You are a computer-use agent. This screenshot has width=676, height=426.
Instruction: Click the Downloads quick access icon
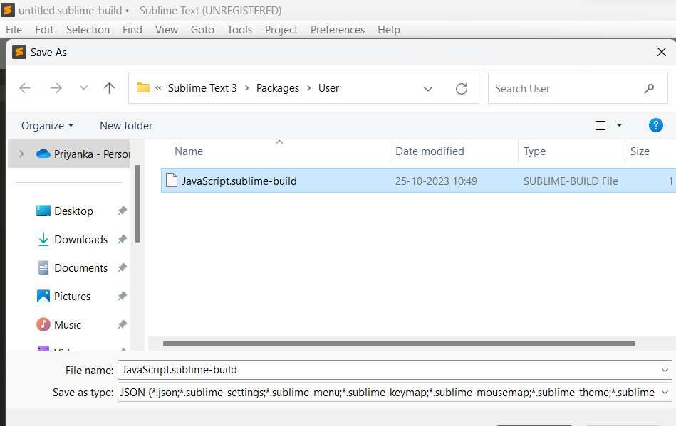tap(43, 239)
